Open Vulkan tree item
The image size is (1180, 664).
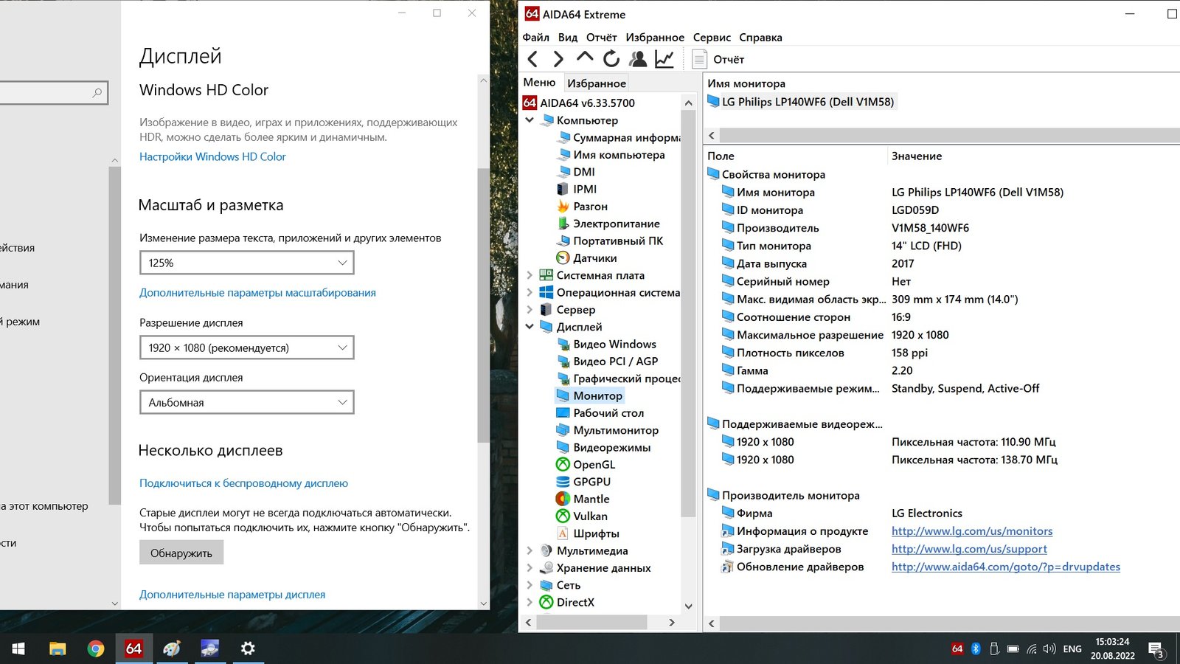[x=590, y=516]
